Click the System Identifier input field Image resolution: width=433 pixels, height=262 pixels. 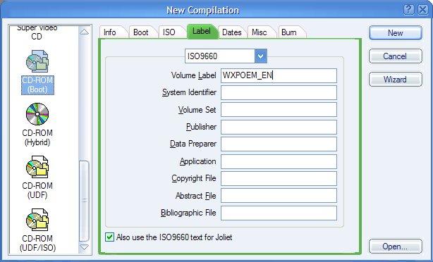(x=279, y=92)
